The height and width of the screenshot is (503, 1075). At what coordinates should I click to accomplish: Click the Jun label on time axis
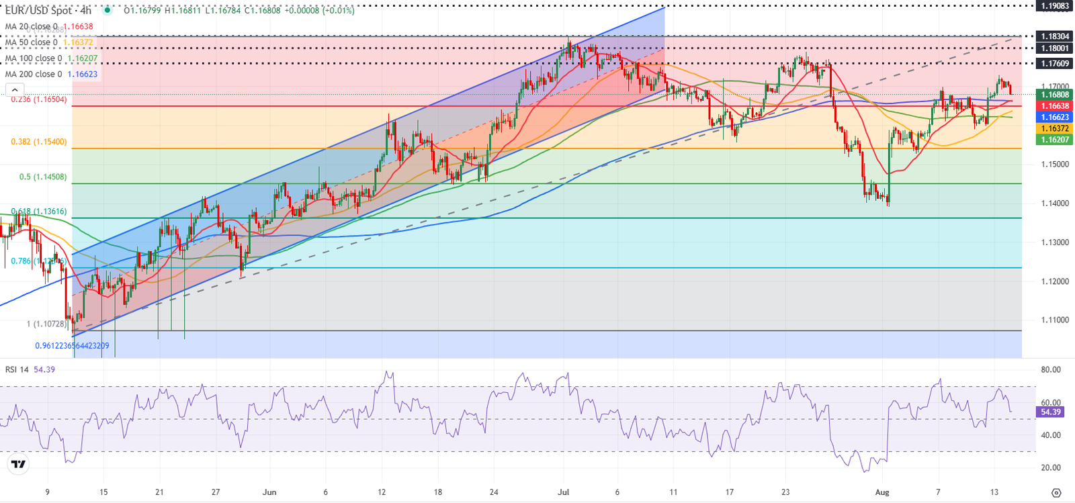(269, 492)
